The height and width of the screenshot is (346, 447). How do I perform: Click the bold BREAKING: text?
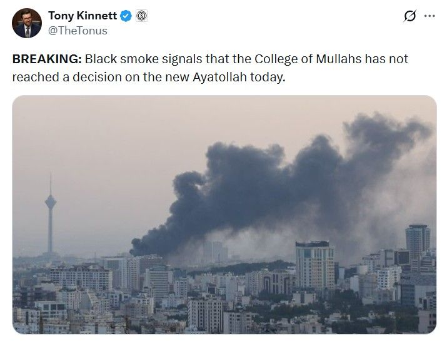46,60
